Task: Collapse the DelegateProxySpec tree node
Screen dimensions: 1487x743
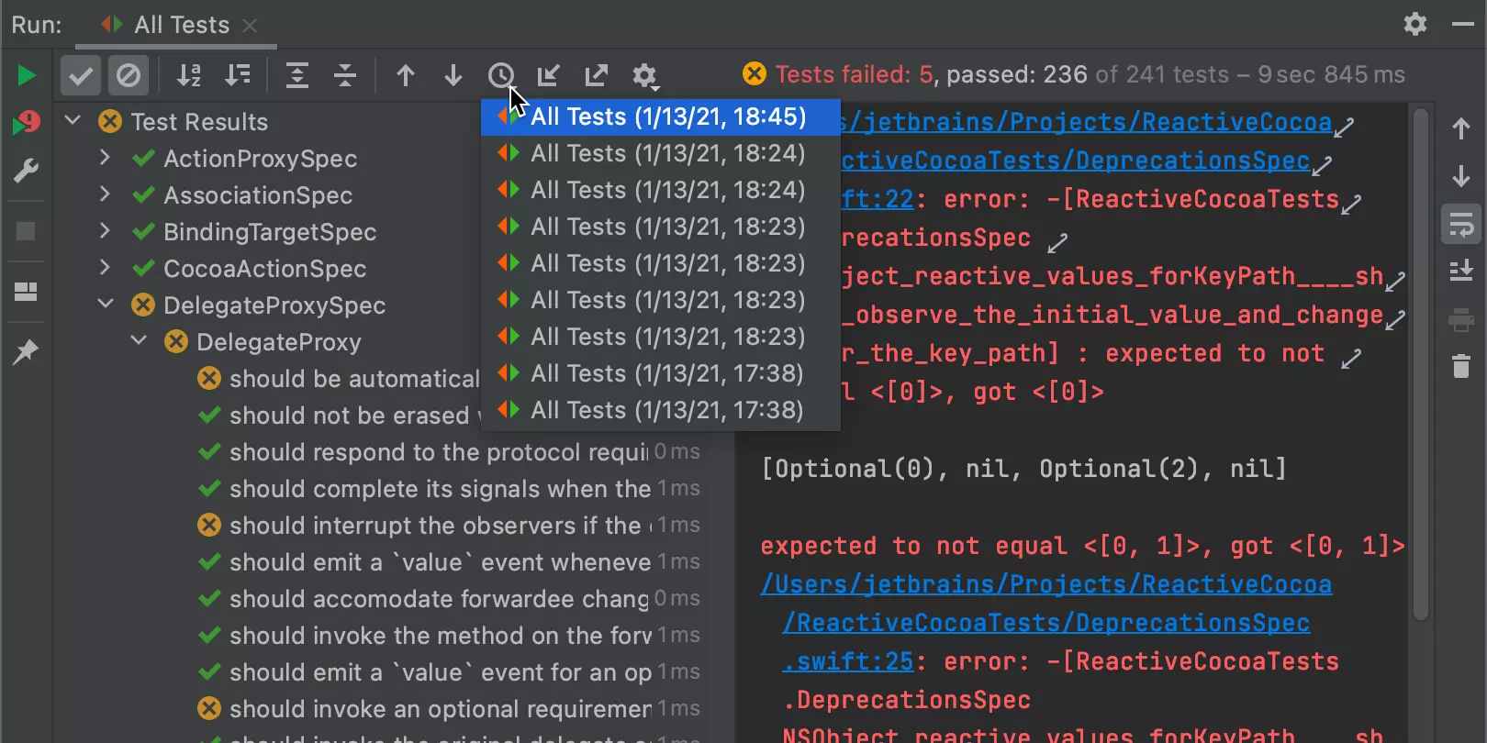Action: coord(105,305)
